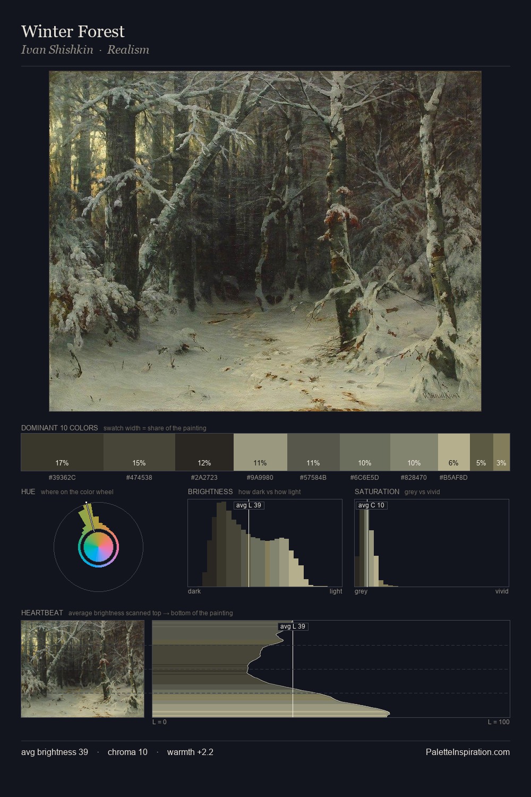Click the 'dark' axis label
Screen dimensions: 531x797
pyautogui.click(x=194, y=591)
